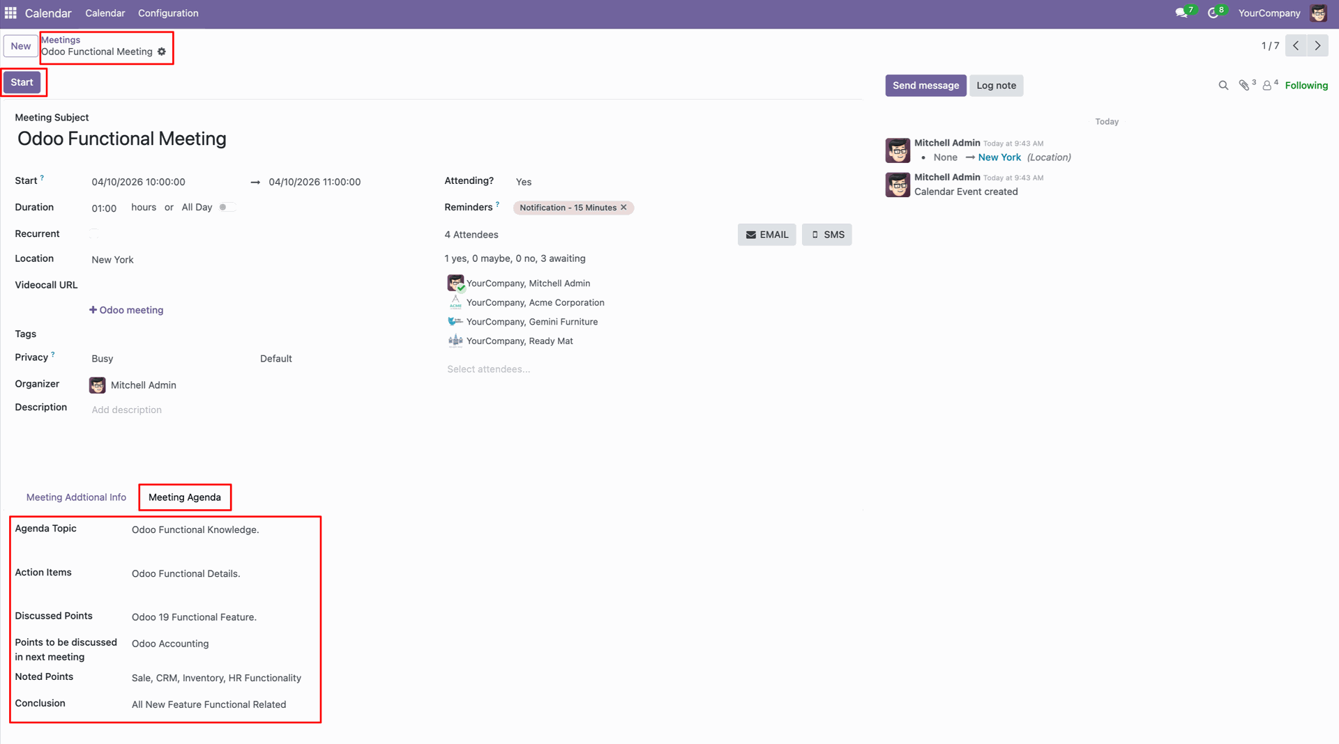Click the Log note button

tap(996, 86)
